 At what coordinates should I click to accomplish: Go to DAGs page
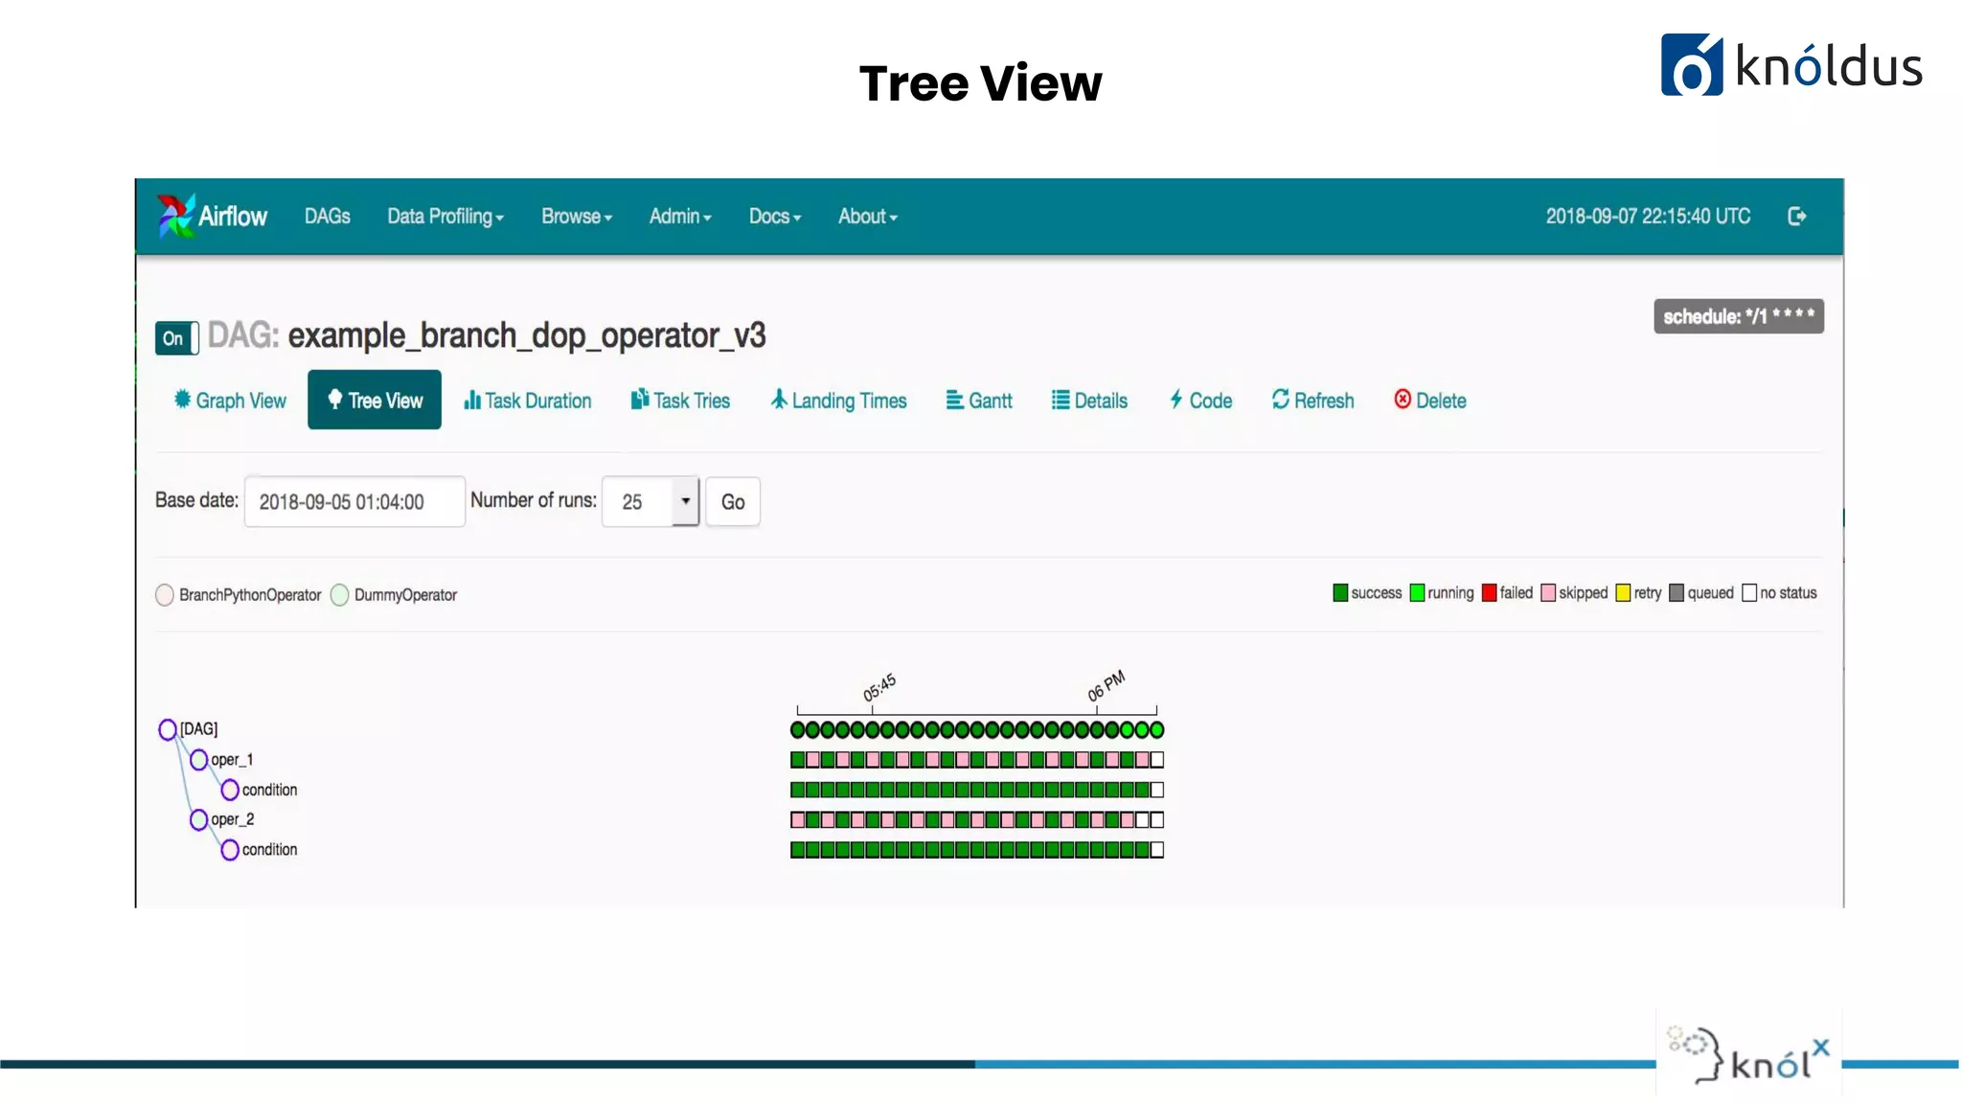click(327, 217)
